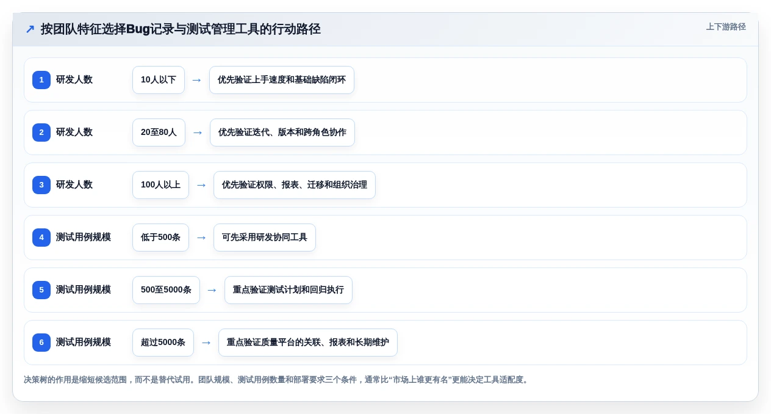771x414 pixels.
Task: Click 重点验证测试计划和回归执行 result box
Action: [x=289, y=290]
